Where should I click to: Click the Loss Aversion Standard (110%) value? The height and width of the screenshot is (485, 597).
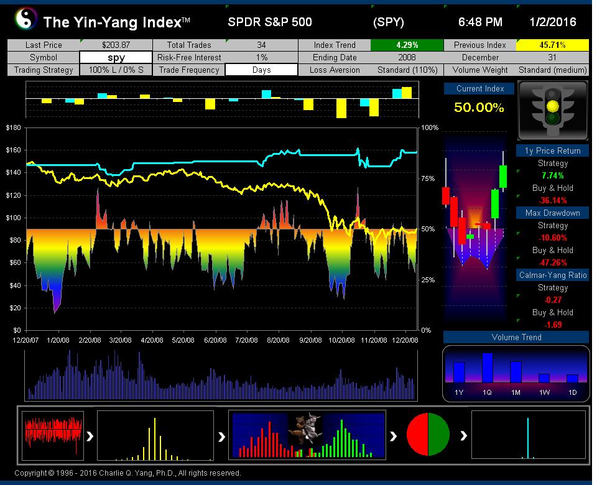pos(407,70)
